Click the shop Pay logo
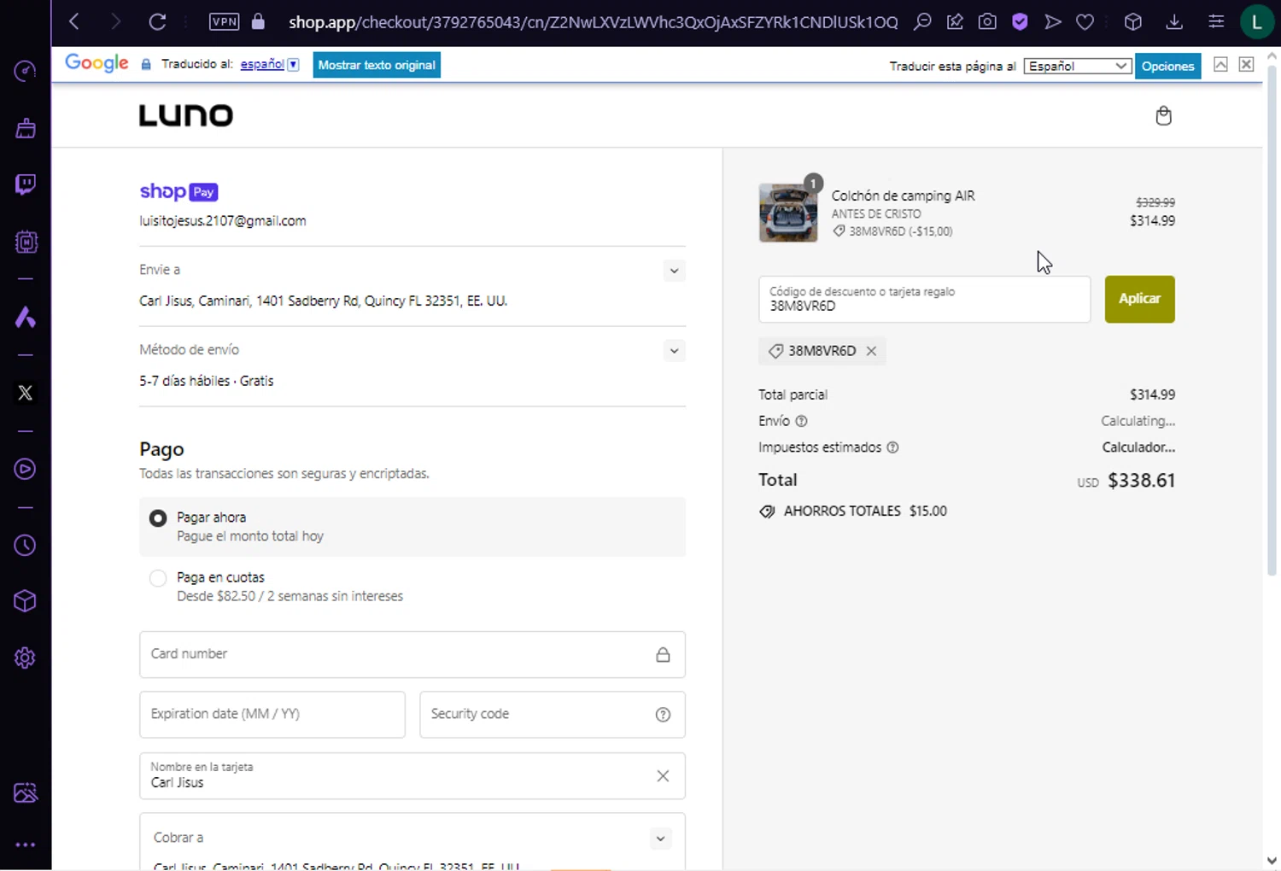The width and height of the screenshot is (1281, 871). [178, 191]
